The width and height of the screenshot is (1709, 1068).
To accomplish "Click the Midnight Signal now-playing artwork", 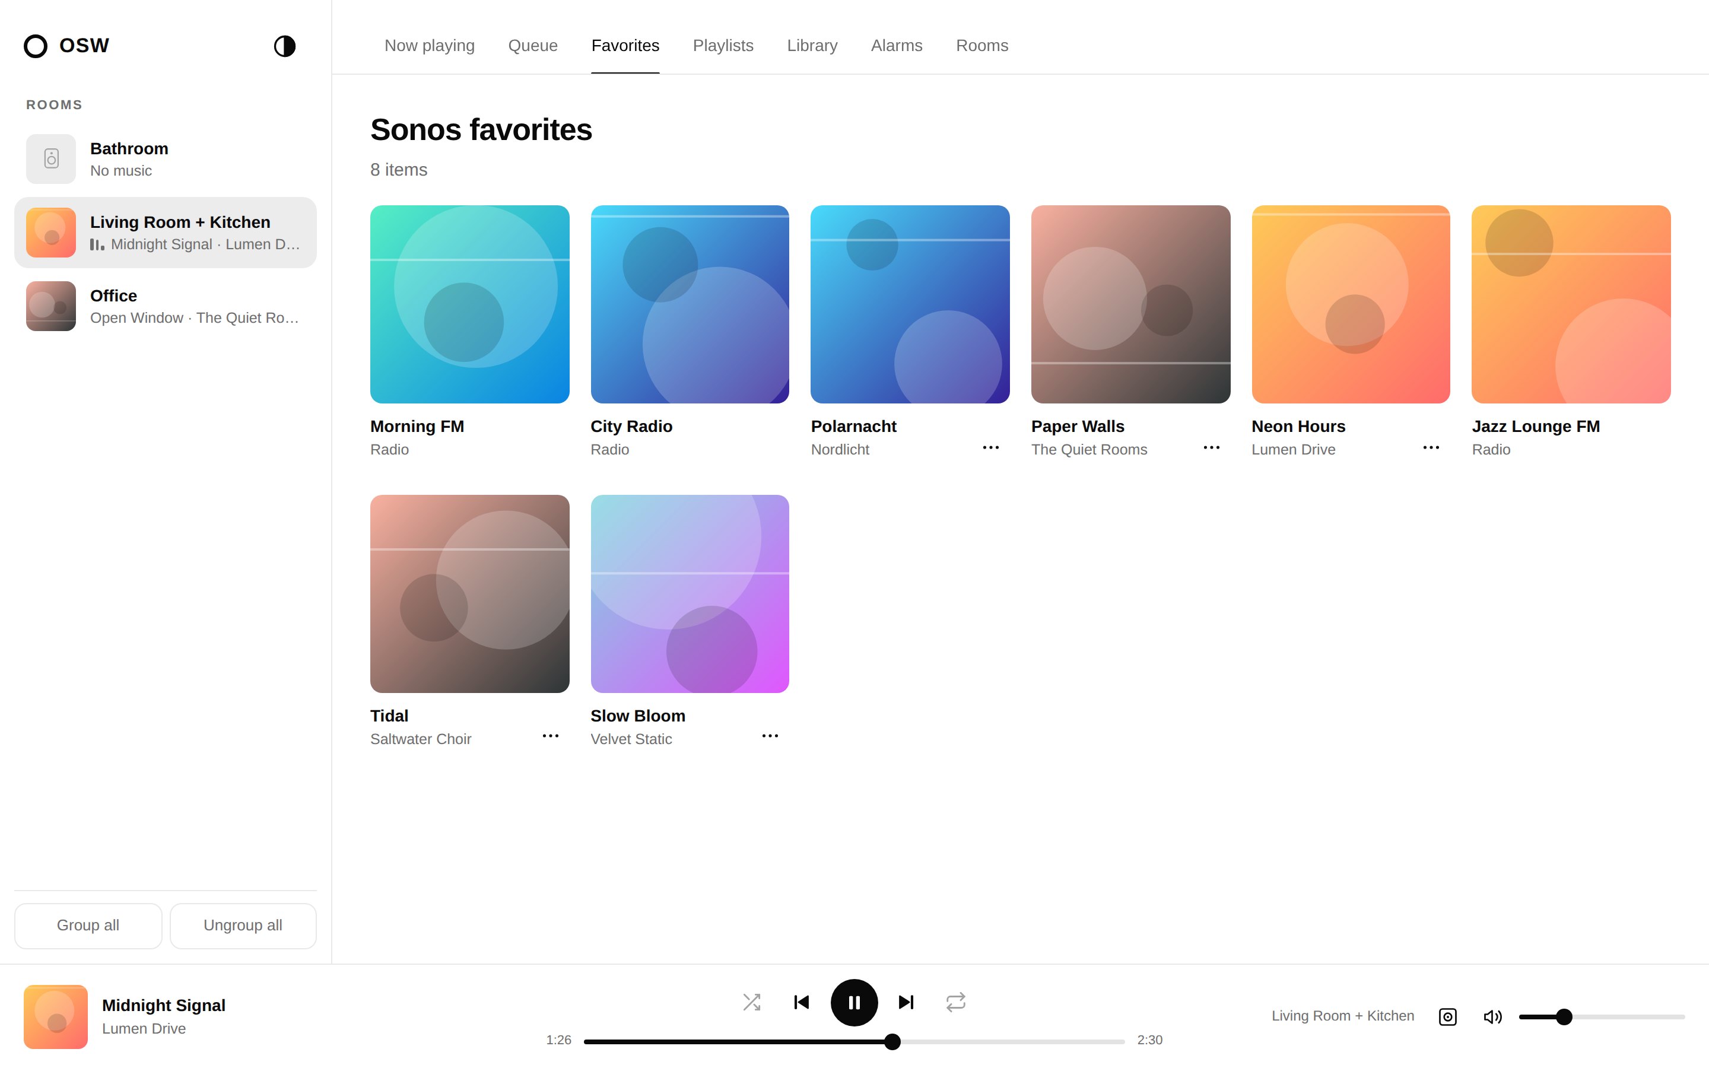I will (56, 1016).
